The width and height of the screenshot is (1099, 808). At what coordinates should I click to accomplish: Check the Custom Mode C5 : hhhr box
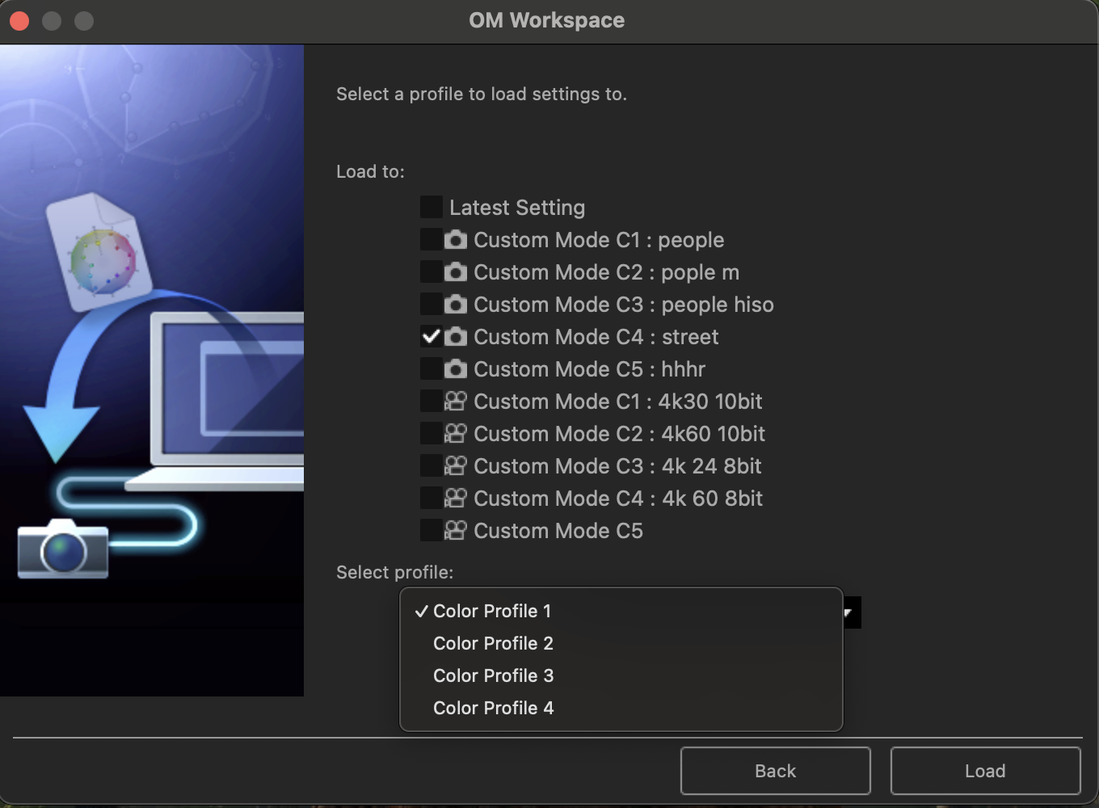431,368
